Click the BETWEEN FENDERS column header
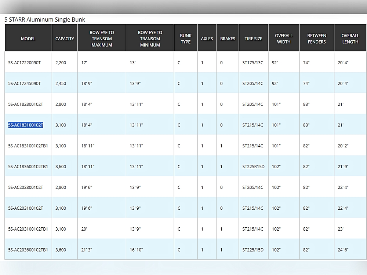The height and width of the screenshot is (275, 367). tap(317, 39)
